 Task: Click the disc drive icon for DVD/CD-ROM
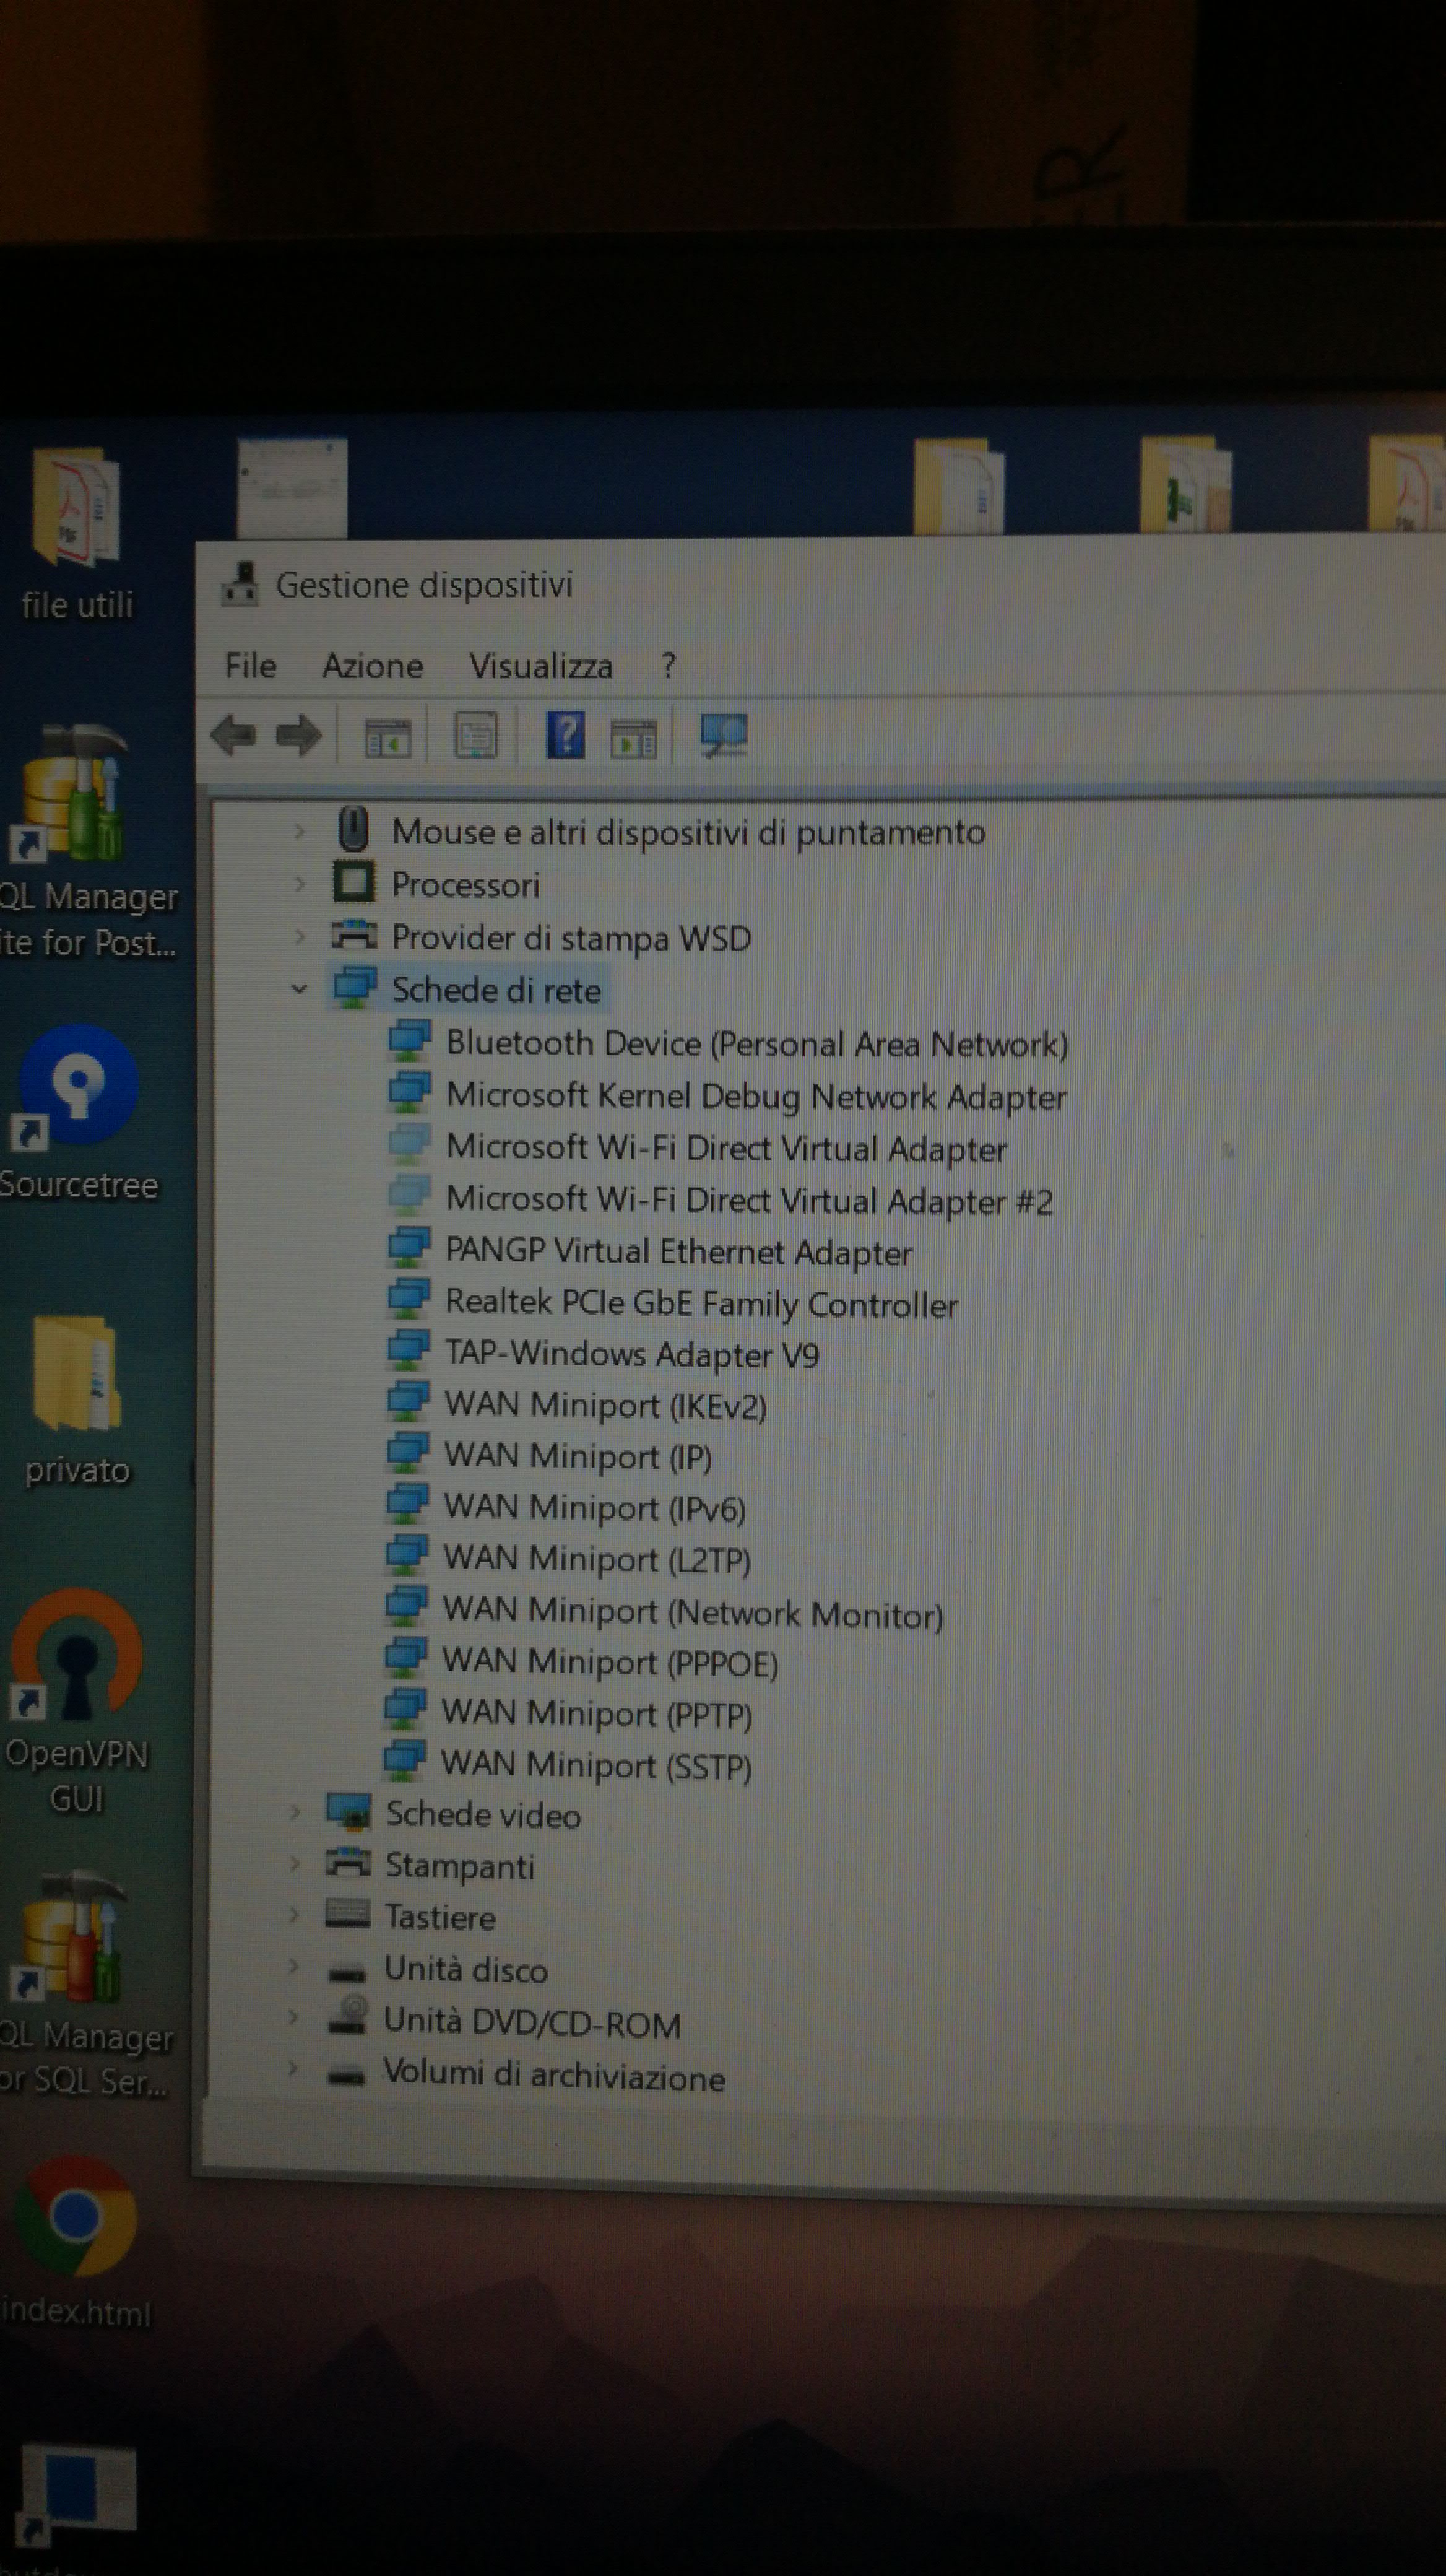347,2016
